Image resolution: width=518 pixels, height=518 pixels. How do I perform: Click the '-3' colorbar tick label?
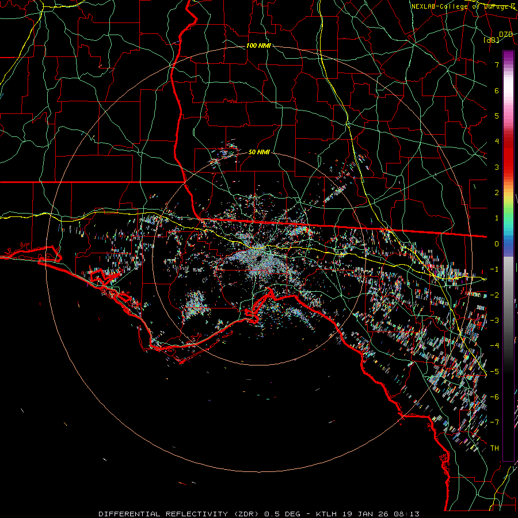click(x=494, y=321)
